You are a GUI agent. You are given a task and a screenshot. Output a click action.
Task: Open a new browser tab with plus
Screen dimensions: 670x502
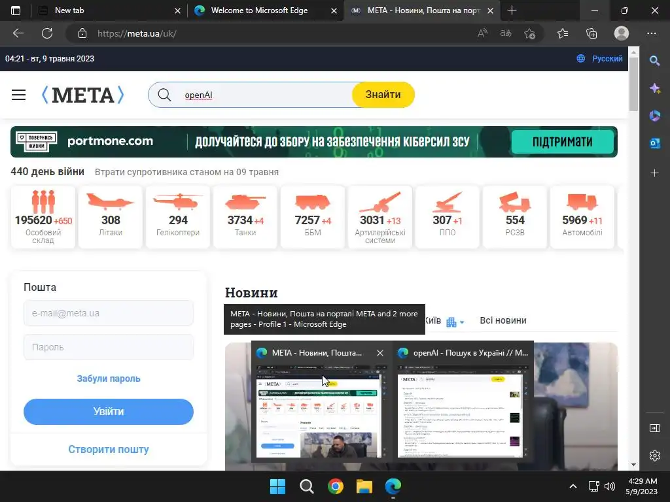pyautogui.click(x=512, y=10)
